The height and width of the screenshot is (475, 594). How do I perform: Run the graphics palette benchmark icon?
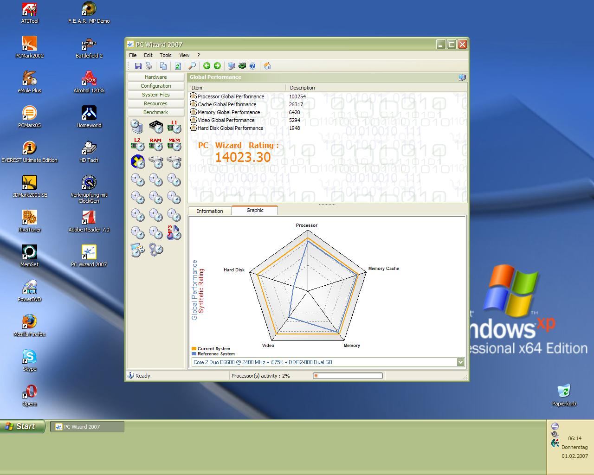(137, 250)
